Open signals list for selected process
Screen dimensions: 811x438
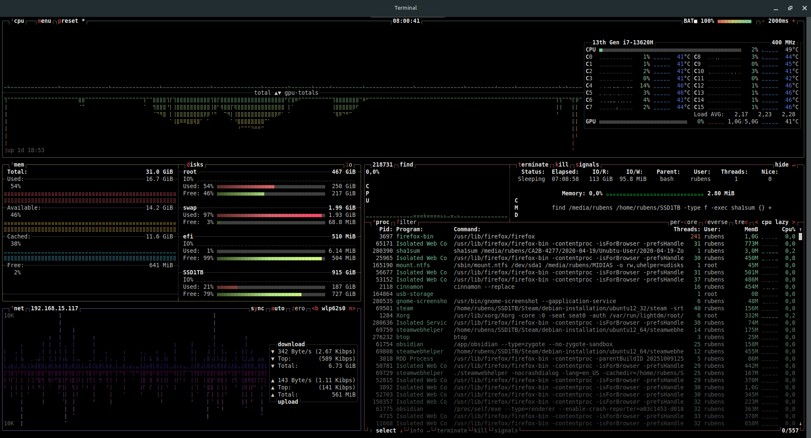[x=587, y=165]
